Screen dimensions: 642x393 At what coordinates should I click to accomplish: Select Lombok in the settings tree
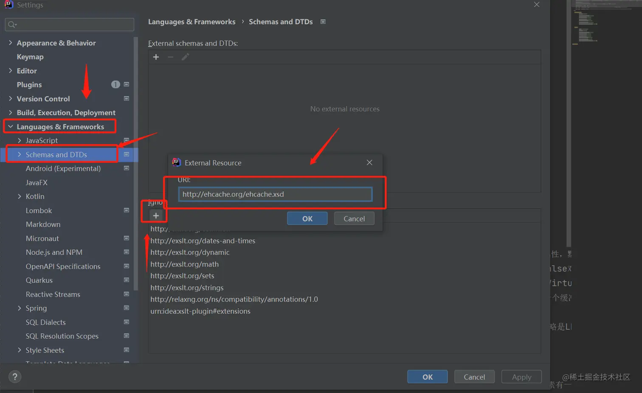pyautogui.click(x=39, y=211)
